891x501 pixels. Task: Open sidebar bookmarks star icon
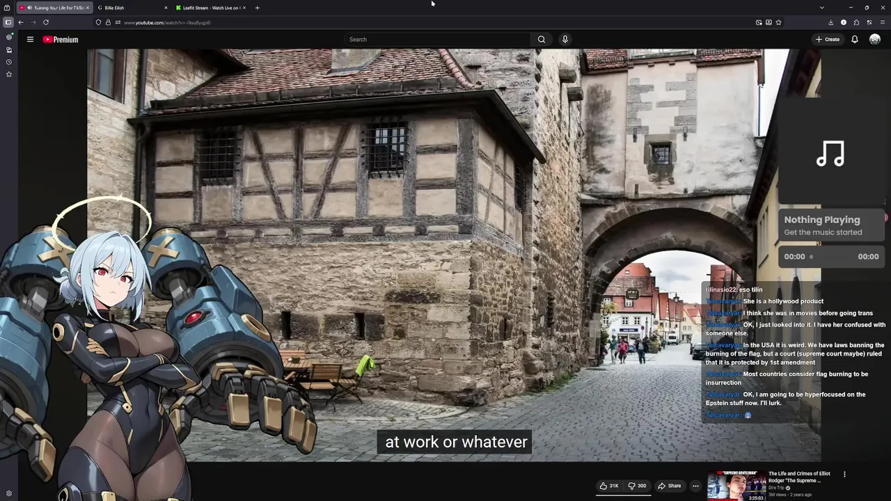coord(8,74)
